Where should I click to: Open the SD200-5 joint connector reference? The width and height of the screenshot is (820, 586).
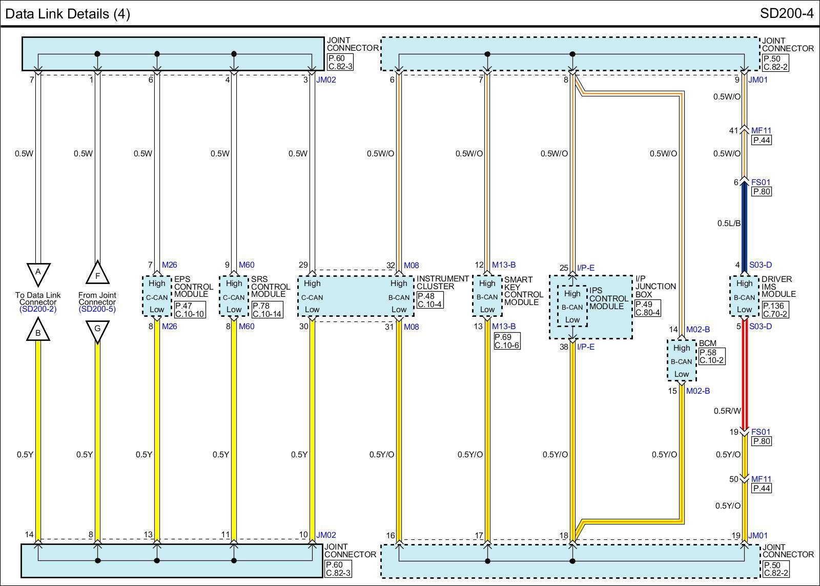point(97,309)
